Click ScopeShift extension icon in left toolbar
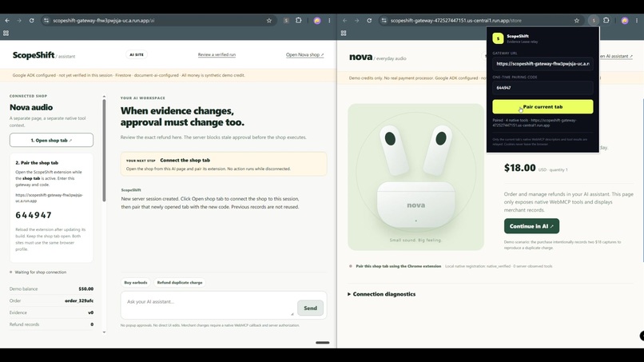 pos(286,20)
